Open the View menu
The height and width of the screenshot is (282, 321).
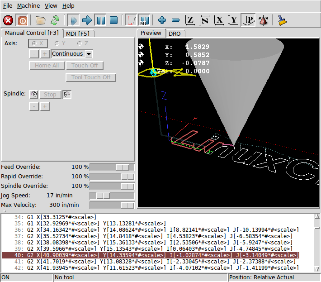[51, 6]
